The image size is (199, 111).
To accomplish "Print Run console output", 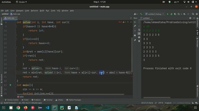I will tap(139, 37).
